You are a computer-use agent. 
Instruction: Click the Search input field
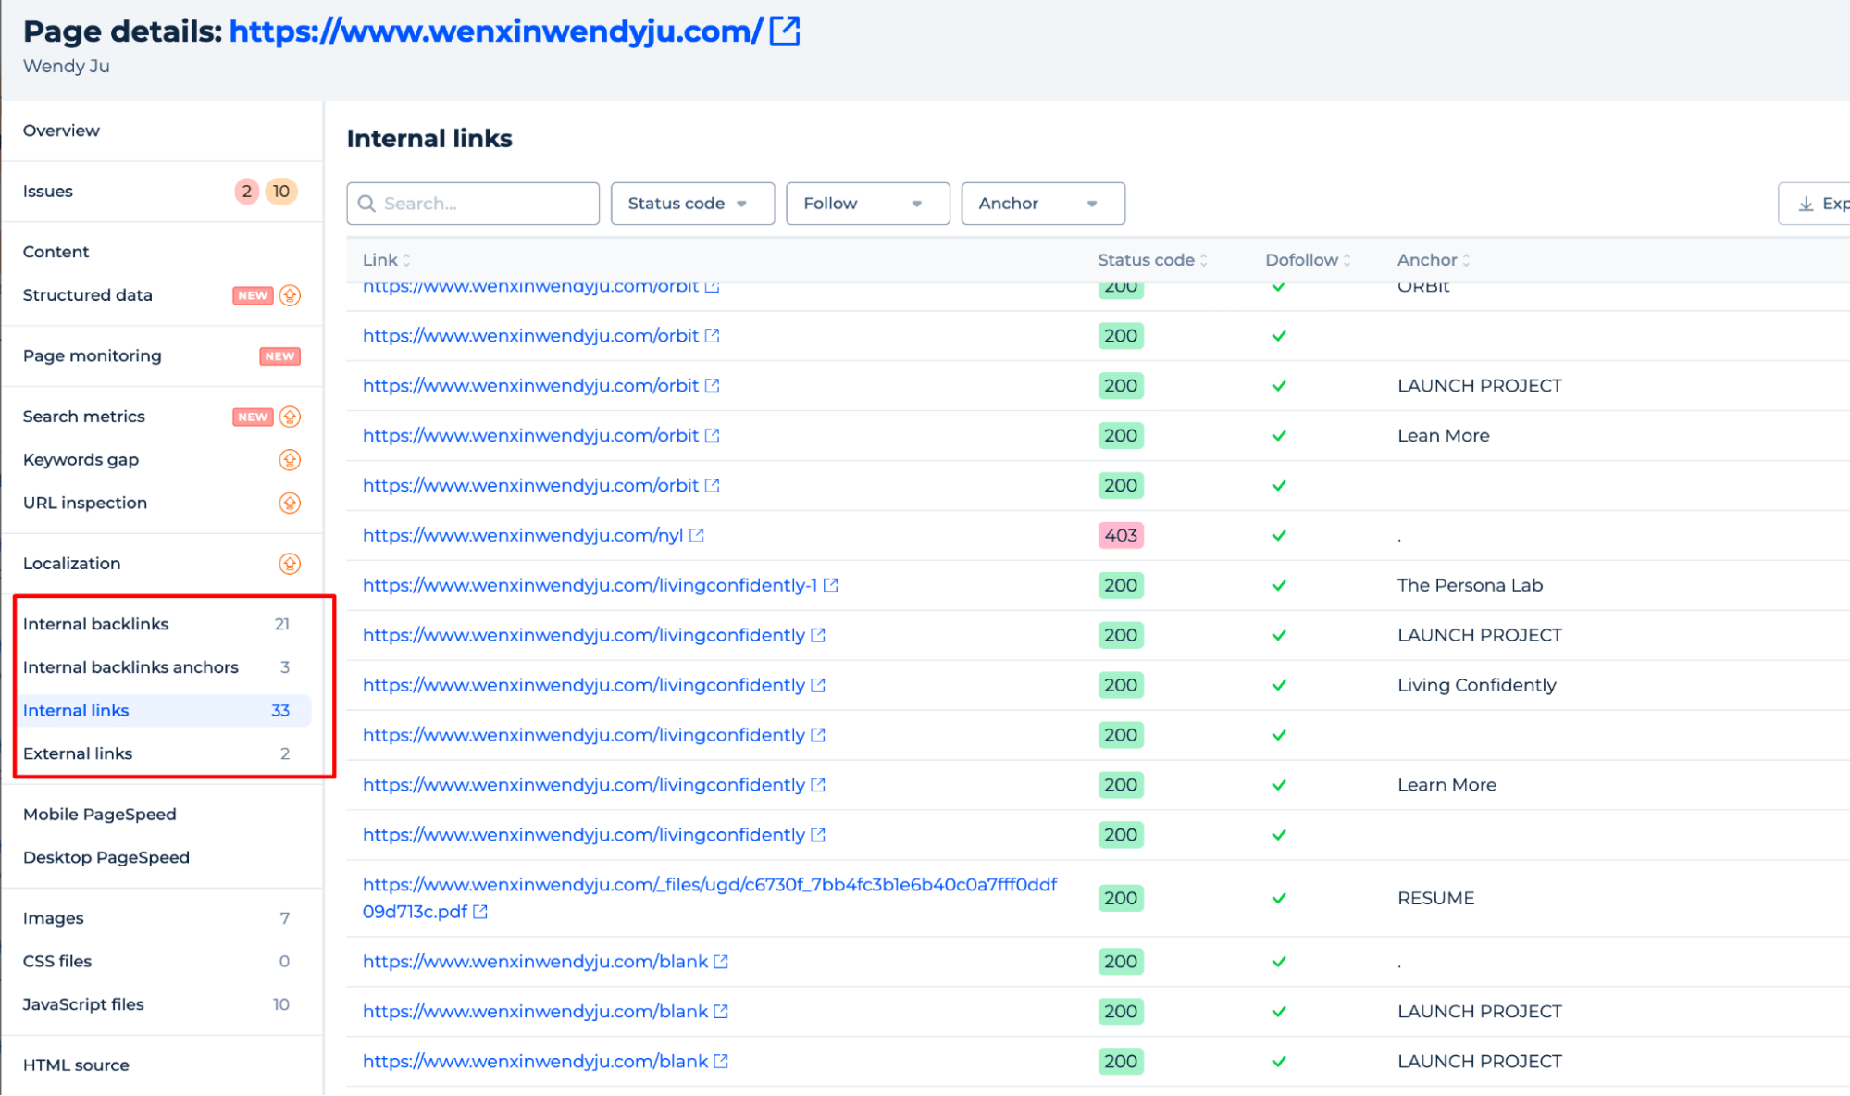473,204
